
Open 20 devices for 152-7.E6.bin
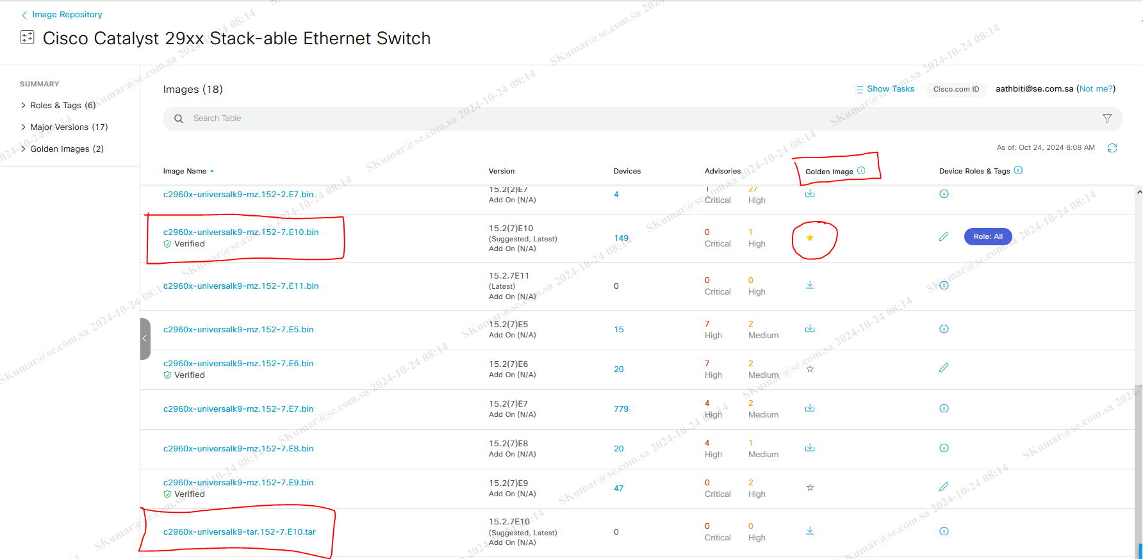[619, 369]
